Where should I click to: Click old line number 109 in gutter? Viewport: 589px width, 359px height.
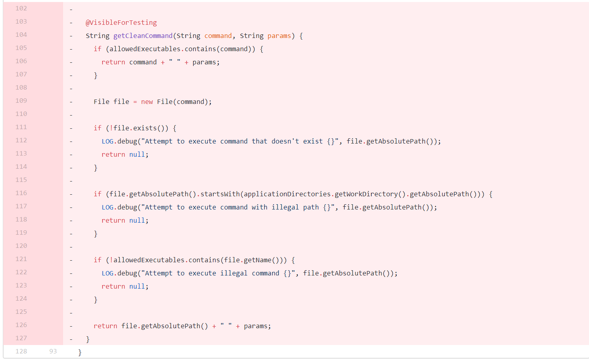coord(21,101)
